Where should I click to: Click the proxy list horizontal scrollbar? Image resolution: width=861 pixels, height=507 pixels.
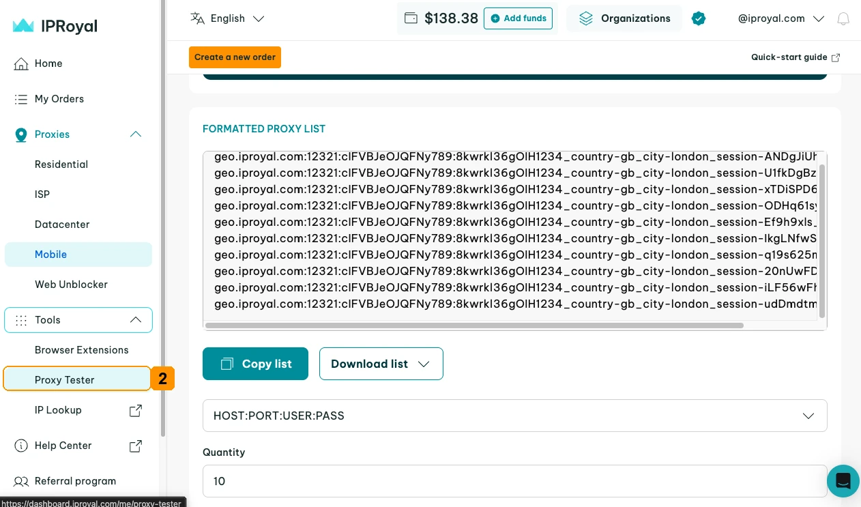tap(474, 325)
